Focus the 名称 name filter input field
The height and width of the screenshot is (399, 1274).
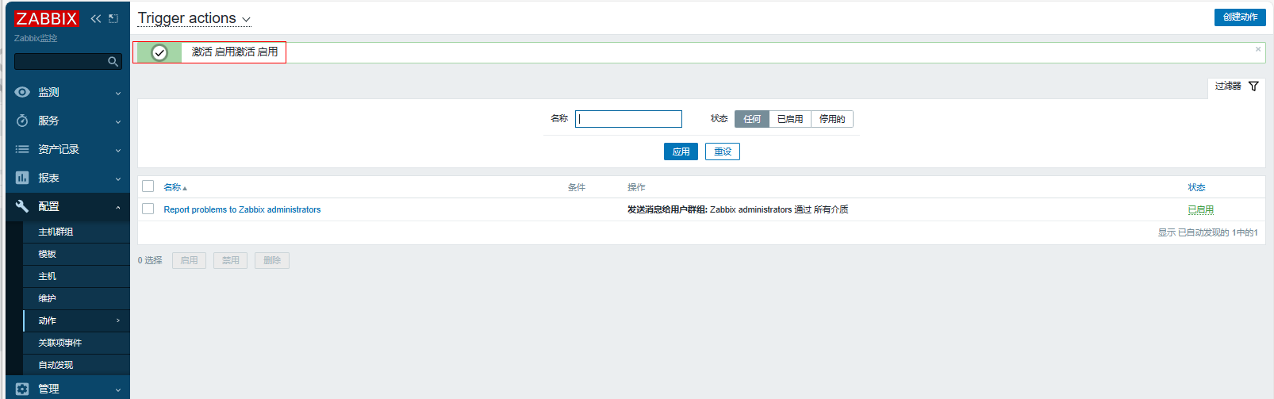click(x=628, y=119)
